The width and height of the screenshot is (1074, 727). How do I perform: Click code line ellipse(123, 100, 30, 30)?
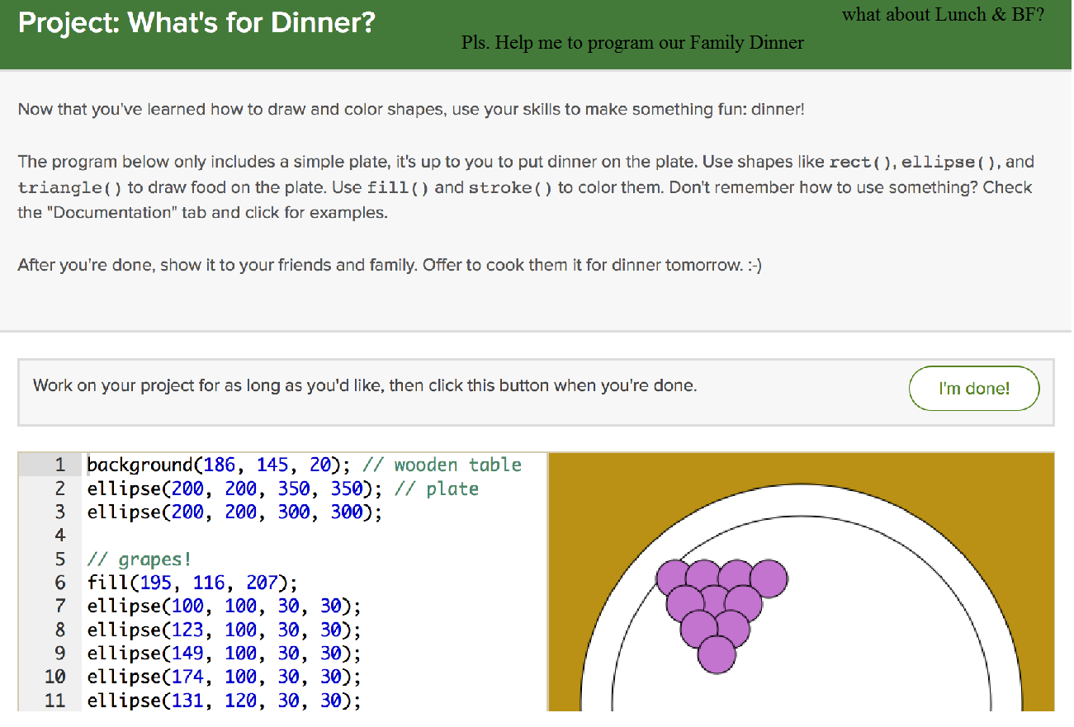[224, 630]
